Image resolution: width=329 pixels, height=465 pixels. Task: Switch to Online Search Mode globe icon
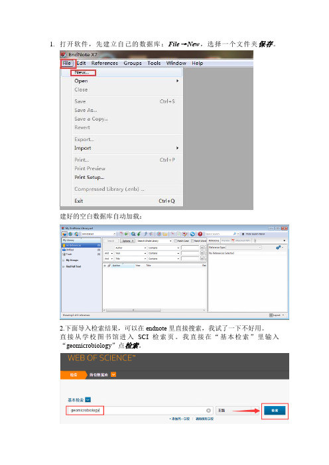click(70, 234)
